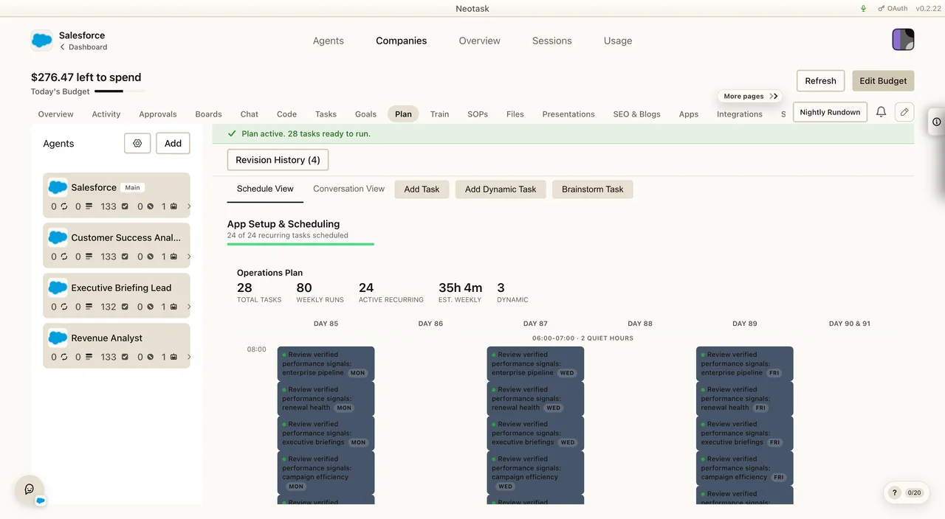
Task: Expand the Salesforce Main agent card chevron
Action: click(188, 206)
